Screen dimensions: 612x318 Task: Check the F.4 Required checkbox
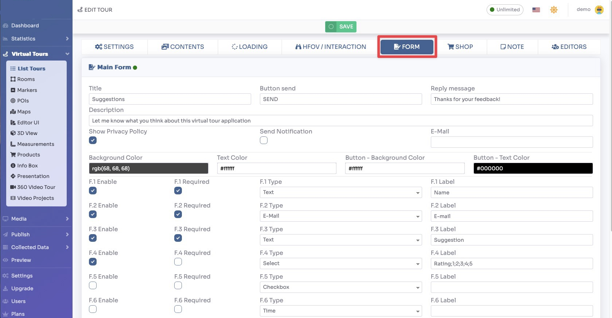(x=178, y=262)
